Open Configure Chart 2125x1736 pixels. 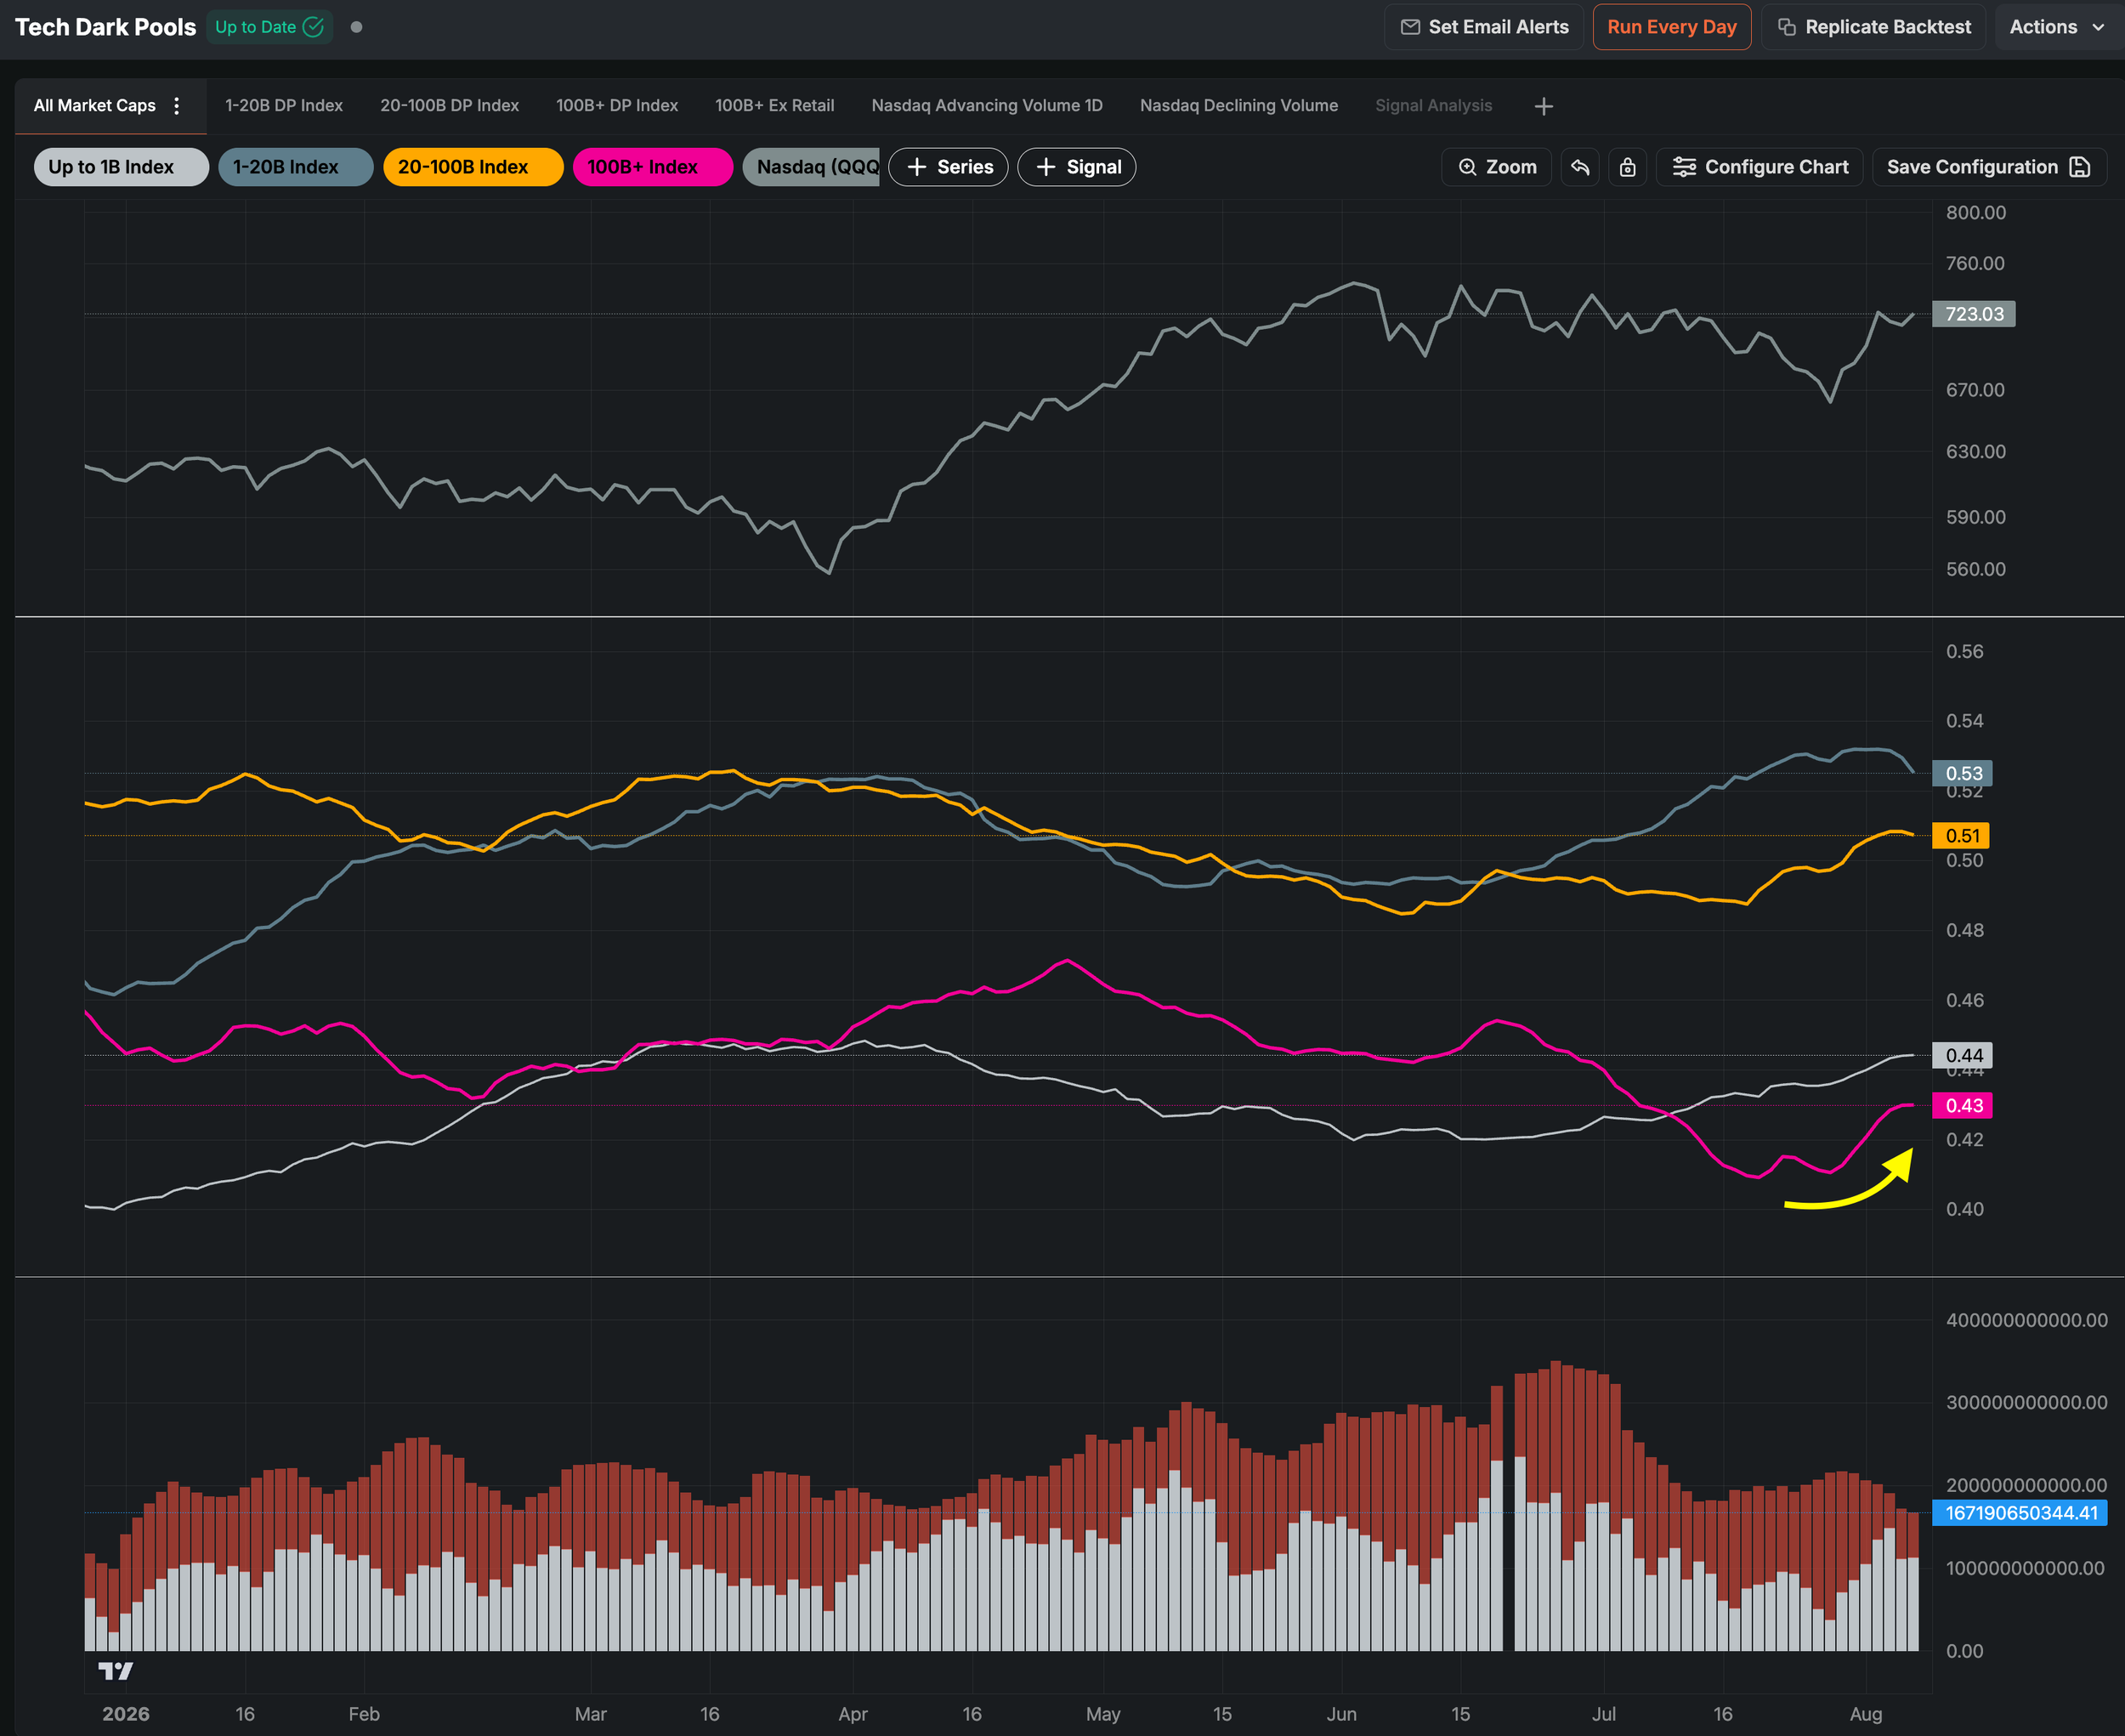coord(1760,167)
